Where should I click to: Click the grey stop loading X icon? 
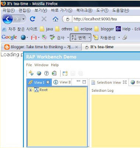click(44, 19)
